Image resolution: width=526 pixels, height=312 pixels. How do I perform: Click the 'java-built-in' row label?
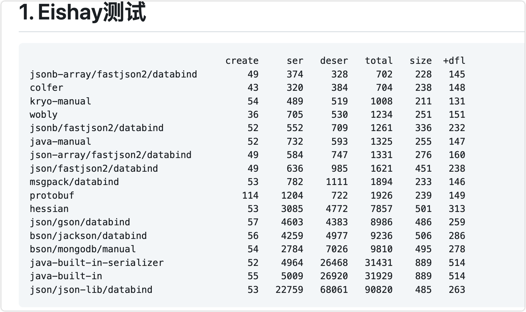(x=66, y=276)
